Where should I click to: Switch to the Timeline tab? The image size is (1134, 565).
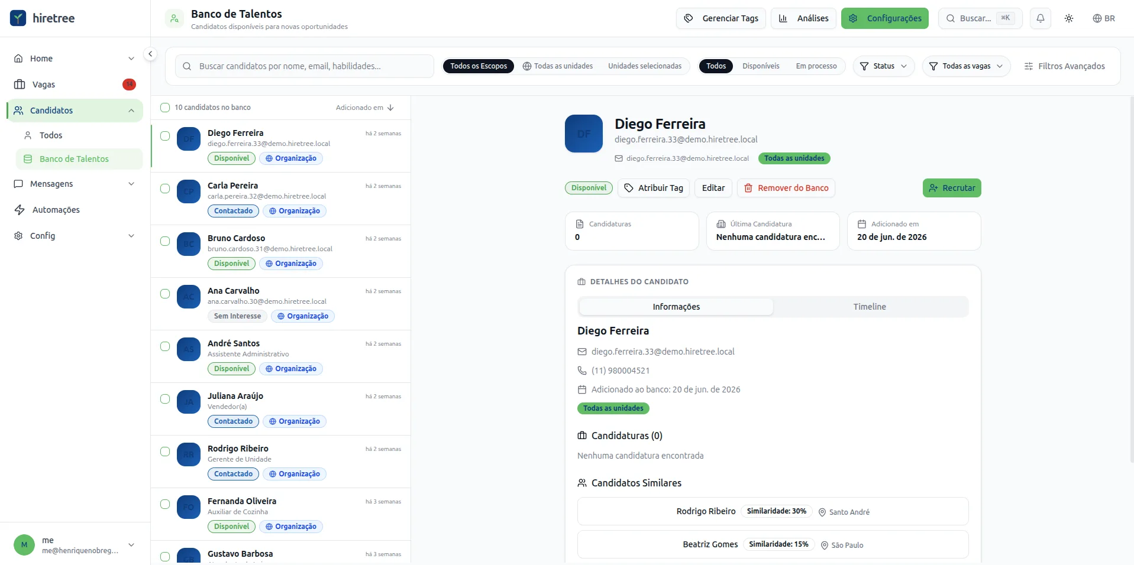tap(870, 307)
